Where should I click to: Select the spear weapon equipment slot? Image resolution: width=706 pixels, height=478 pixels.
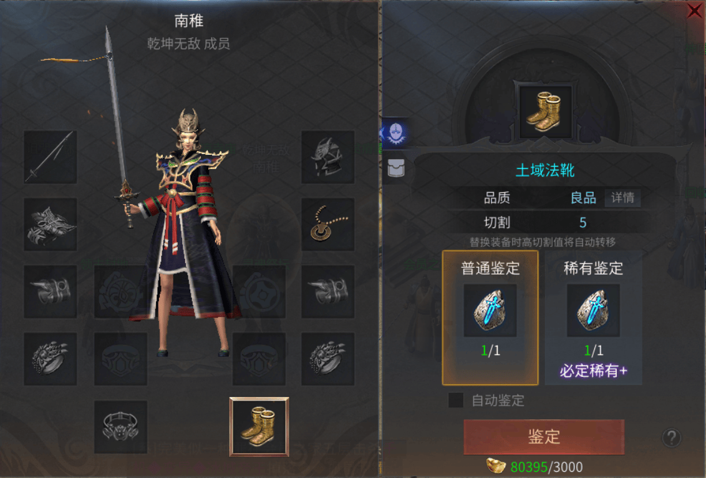tap(51, 157)
